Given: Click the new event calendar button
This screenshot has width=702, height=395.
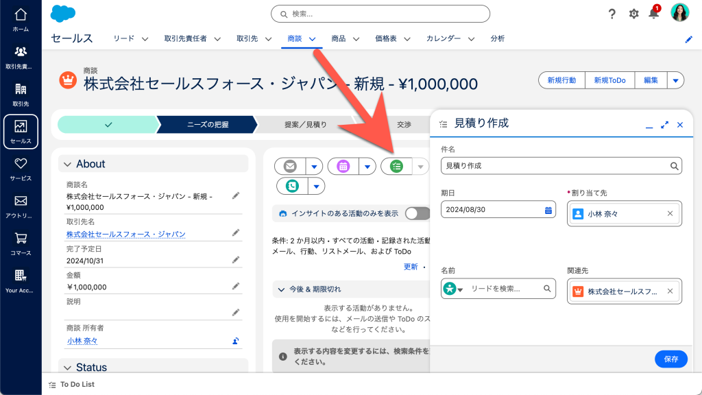Looking at the screenshot, I should (343, 166).
